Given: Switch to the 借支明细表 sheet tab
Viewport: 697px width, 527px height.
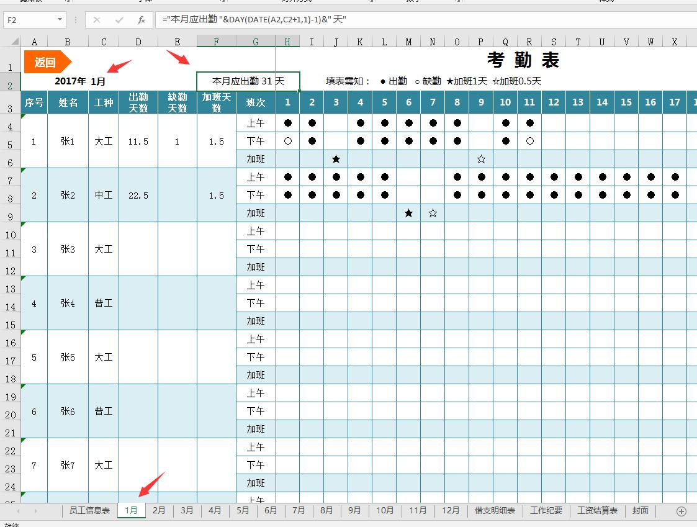Looking at the screenshot, I should (495, 510).
